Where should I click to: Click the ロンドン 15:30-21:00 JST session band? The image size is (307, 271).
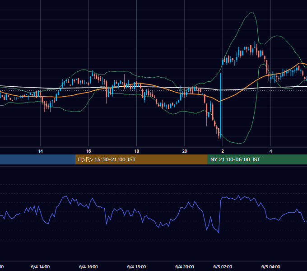[141, 159]
